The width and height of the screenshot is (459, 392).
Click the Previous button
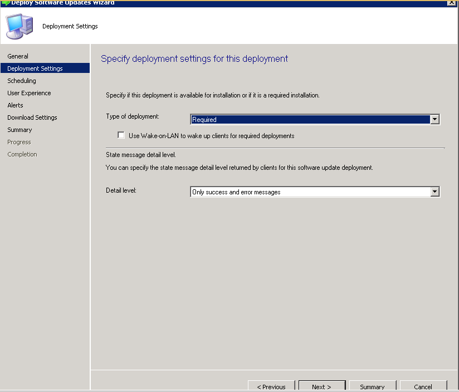(x=271, y=386)
